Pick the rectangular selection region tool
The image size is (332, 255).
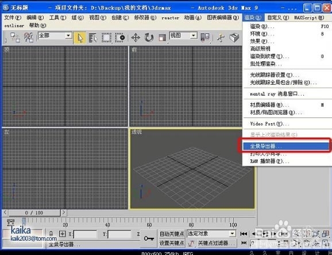[106, 38]
